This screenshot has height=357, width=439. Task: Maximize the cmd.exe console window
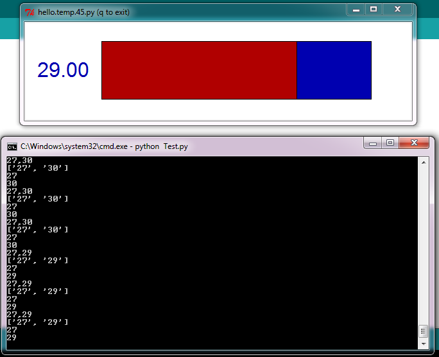pos(390,143)
